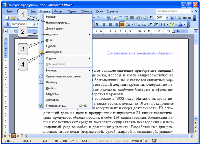Viewport: 200px width, 144px height.
Task: Switch to Outline view button
Action: [x=18, y=135]
